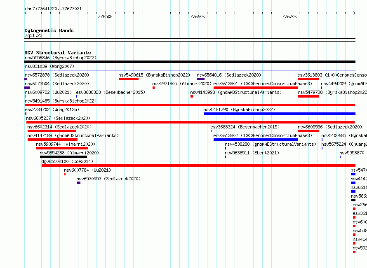Select the red bar of dgv6510n100
The width and height of the screenshot is (367, 268).
coord(198,165)
